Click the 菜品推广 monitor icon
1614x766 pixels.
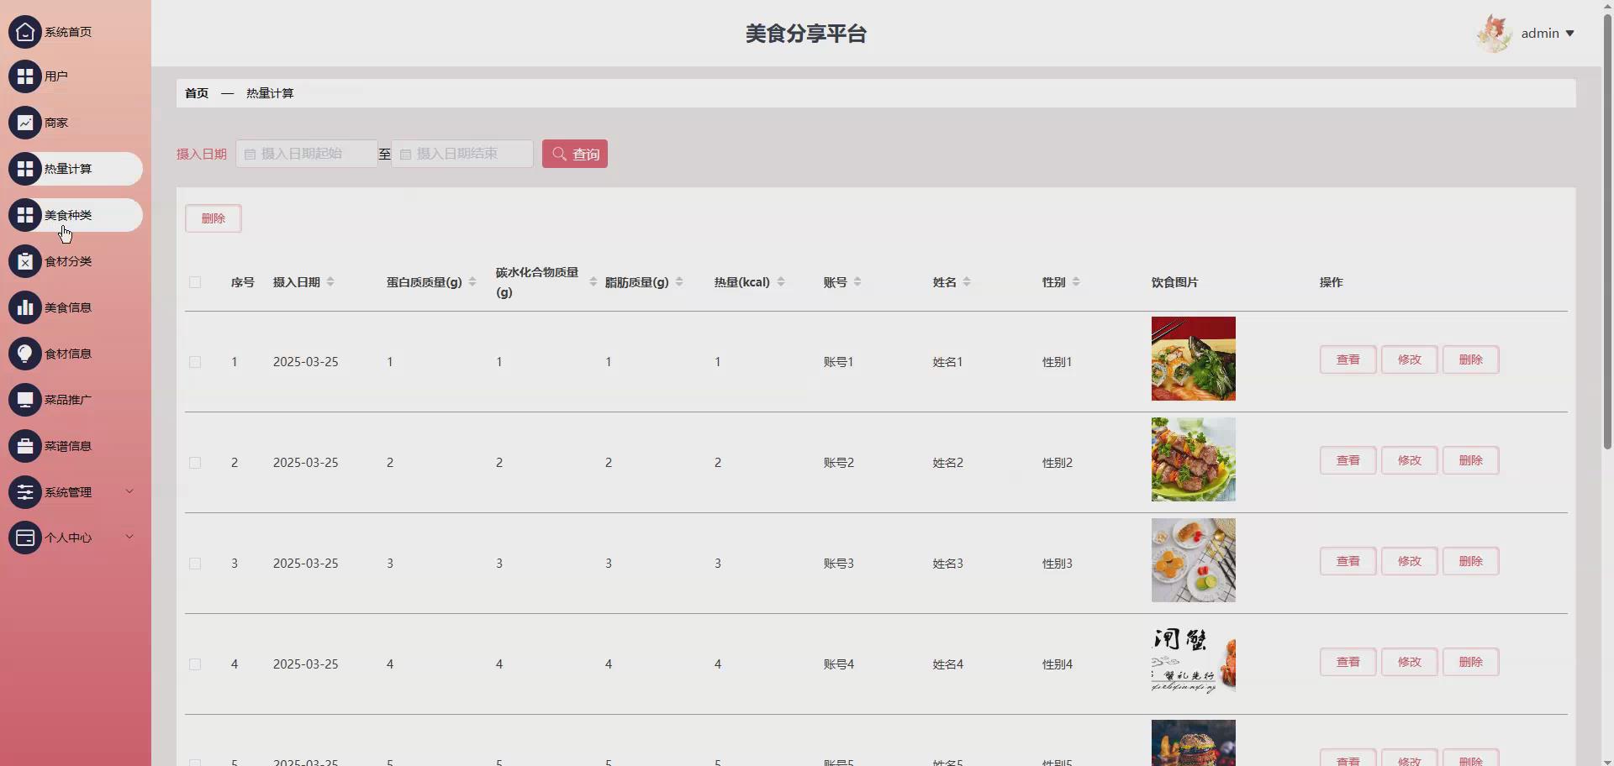[x=25, y=400]
